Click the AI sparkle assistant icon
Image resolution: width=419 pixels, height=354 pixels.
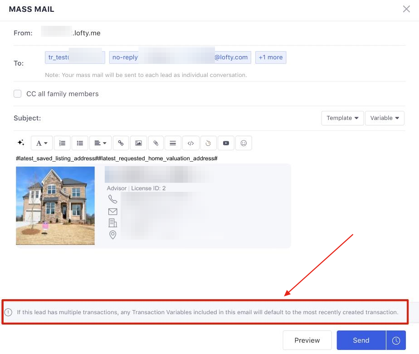(21, 143)
